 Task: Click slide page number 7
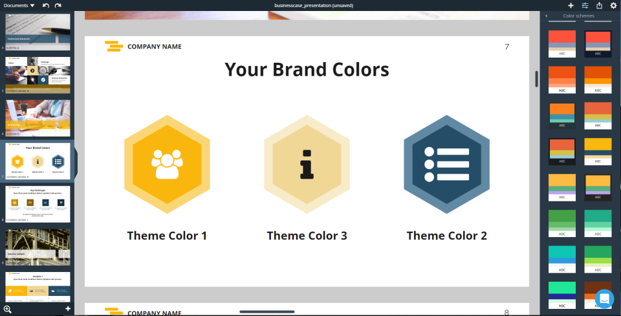click(507, 47)
